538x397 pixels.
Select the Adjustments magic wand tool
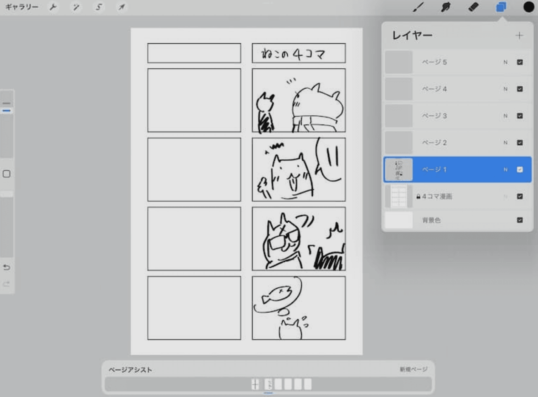[76, 7]
